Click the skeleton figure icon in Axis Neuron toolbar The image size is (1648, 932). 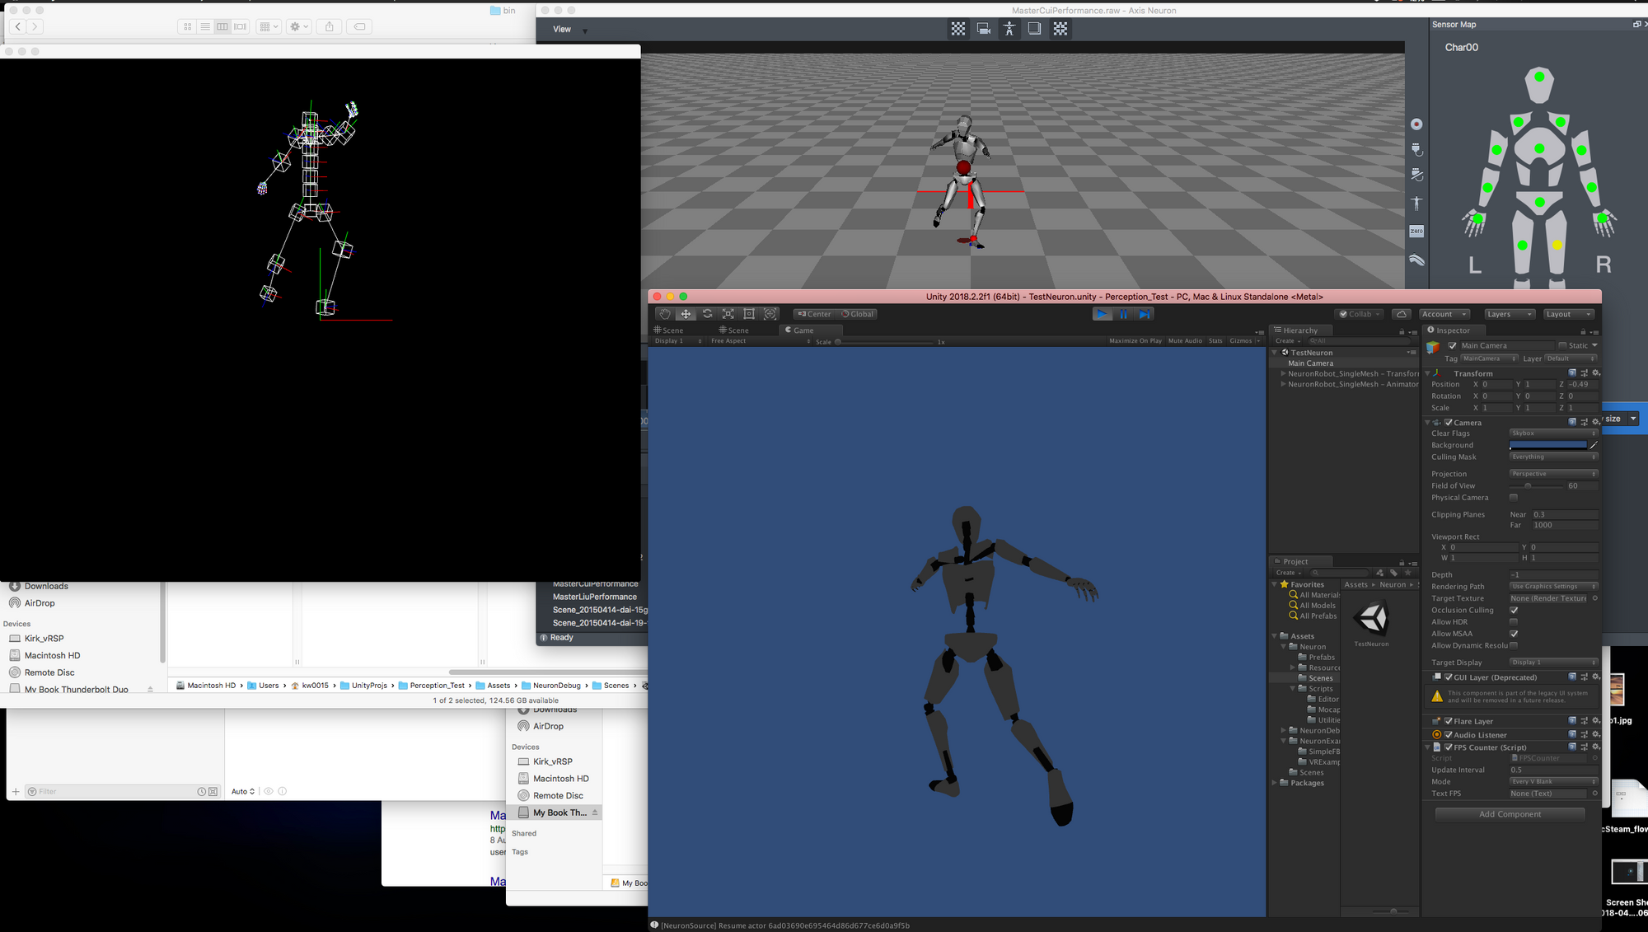pyautogui.click(x=1009, y=29)
